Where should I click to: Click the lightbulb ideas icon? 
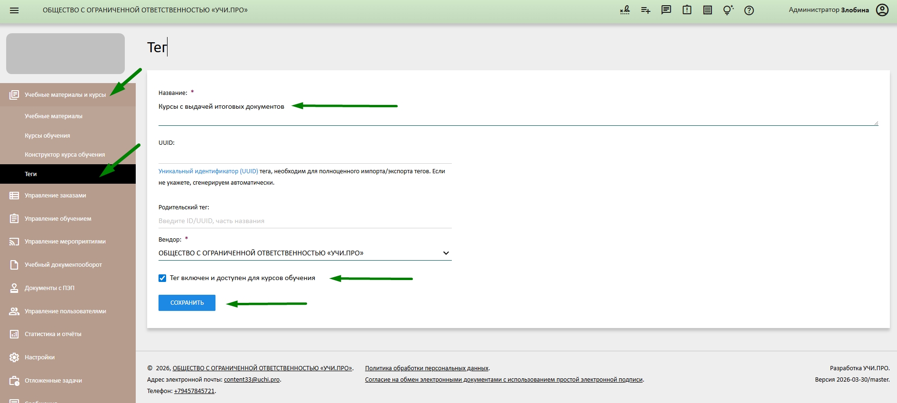pos(728,10)
